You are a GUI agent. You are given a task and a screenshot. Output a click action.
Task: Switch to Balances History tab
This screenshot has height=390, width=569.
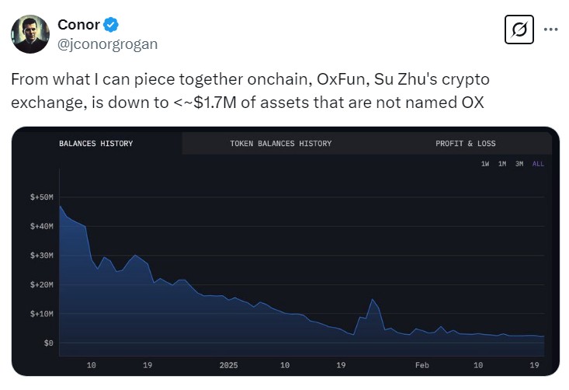coord(95,144)
